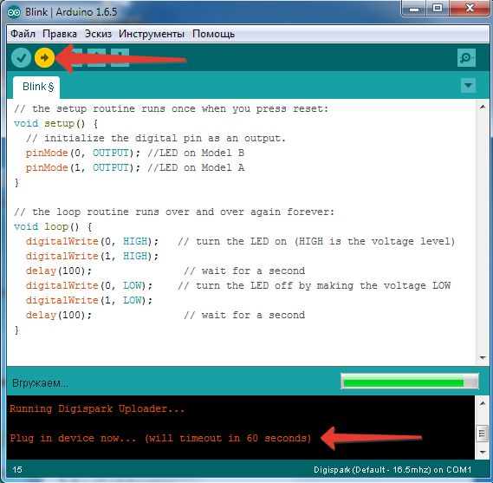Click the 'void setup() {' line

point(56,124)
